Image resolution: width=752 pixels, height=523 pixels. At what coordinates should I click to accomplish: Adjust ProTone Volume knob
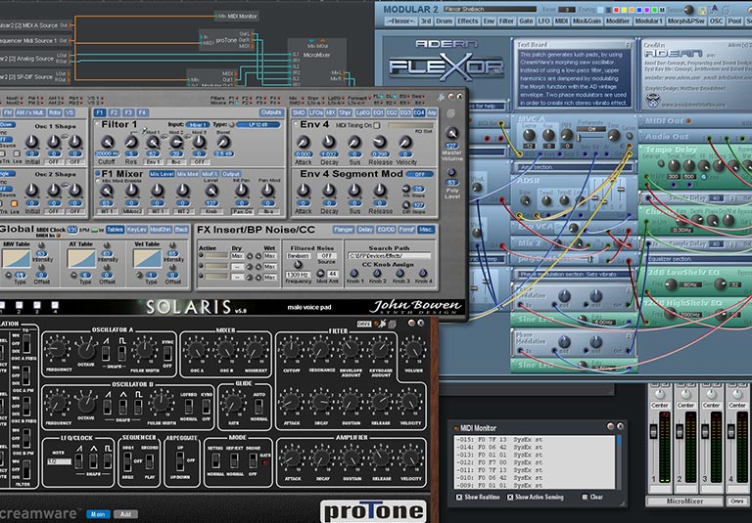[413, 350]
